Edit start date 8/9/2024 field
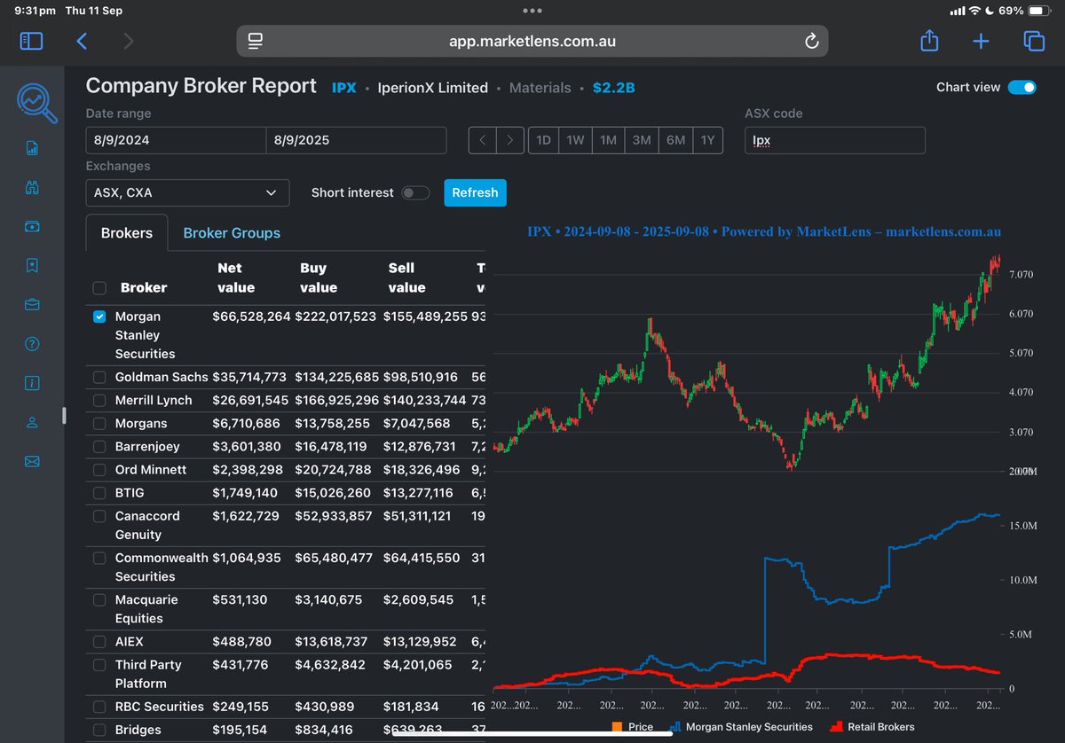 (x=176, y=140)
